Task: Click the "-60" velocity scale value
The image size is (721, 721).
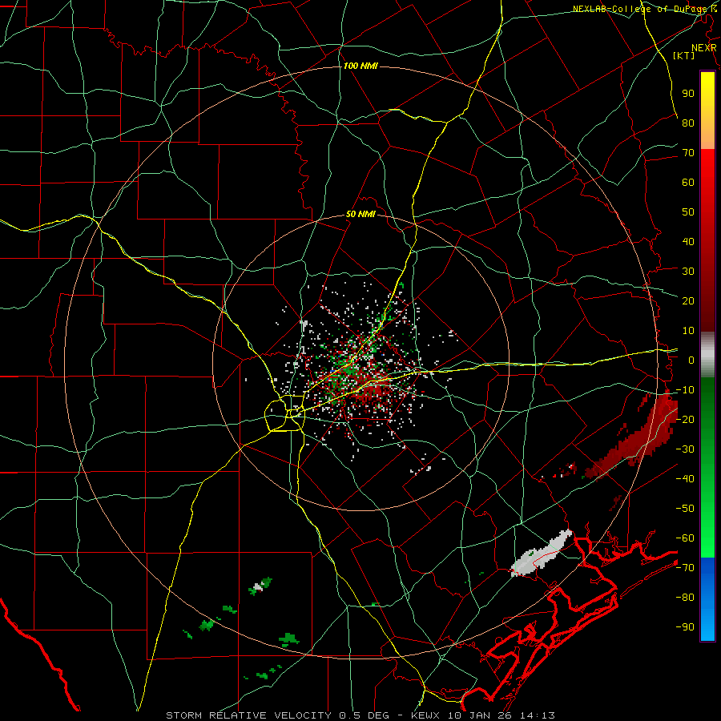Action: point(685,538)
